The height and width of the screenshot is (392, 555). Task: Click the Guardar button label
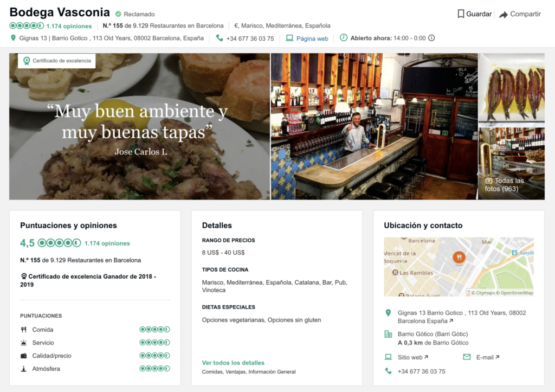coord(479,14)
